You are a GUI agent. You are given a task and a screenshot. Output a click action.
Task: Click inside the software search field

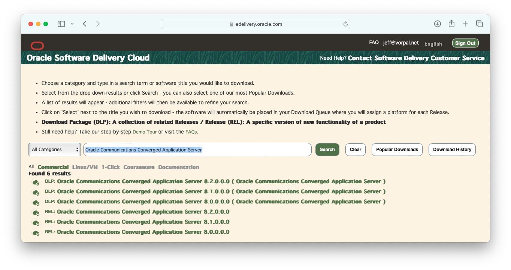pos(255,150)
